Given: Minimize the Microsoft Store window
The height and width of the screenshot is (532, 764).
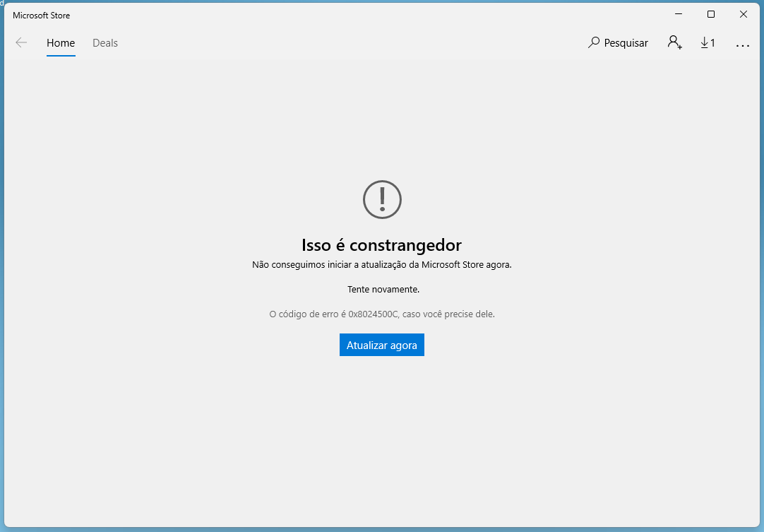Looking at the screenshot, I should (x=679, y=14).
